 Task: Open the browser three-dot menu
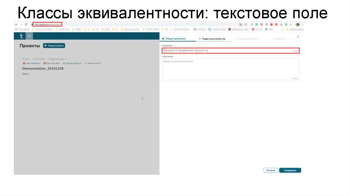(302, 25)
